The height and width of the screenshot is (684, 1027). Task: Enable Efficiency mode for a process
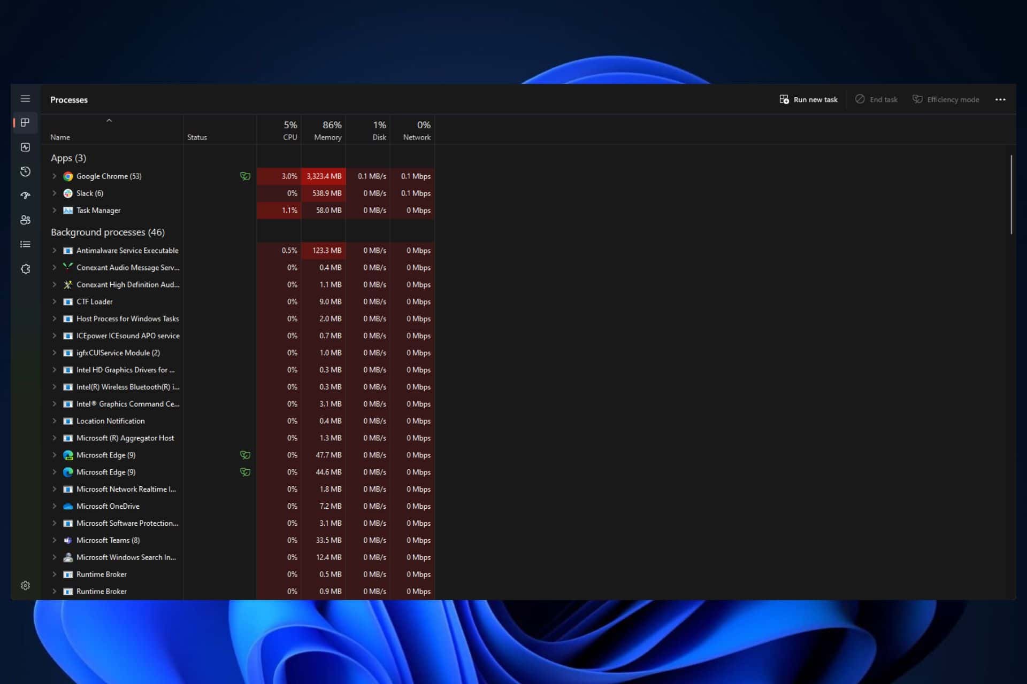click(947, 99)
